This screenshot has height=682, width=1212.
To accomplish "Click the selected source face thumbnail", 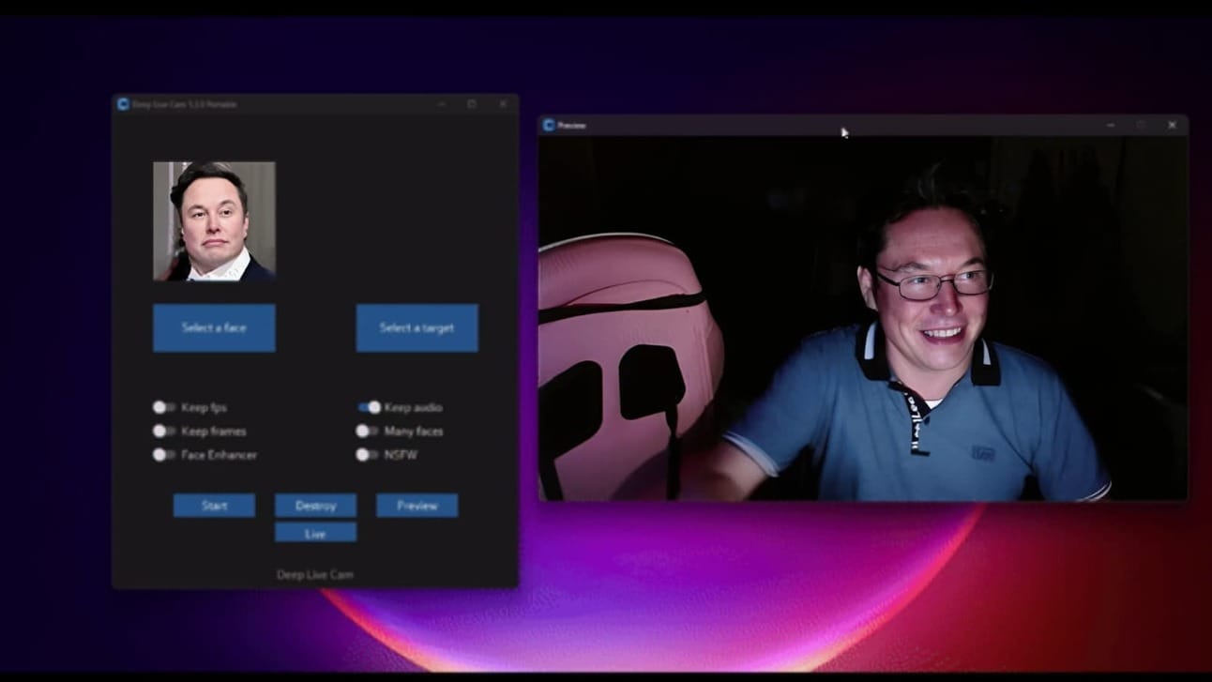I will (214, 221).
